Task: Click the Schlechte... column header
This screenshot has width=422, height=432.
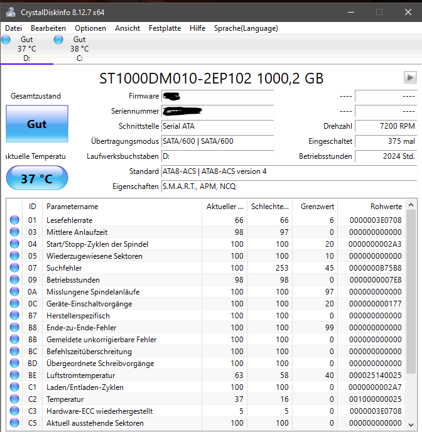Action: click(269, 207)
